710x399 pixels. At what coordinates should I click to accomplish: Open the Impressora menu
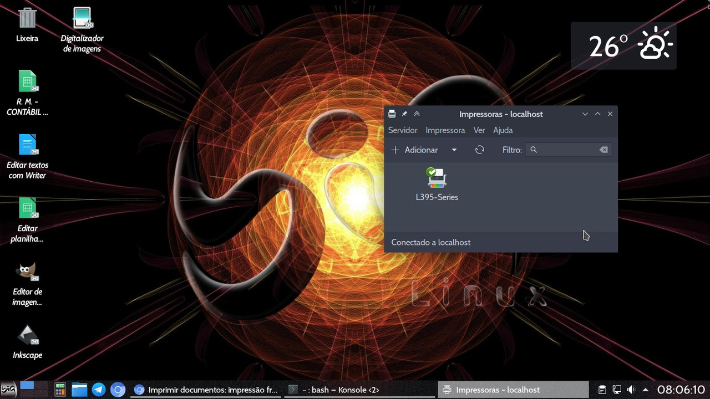445,130
